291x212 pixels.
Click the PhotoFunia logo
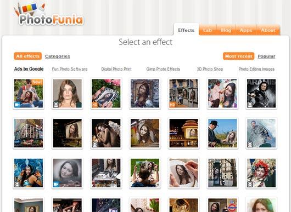(49, 15)
